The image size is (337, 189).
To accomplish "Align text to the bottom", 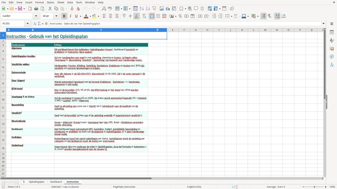I will [x=136, y=16].
